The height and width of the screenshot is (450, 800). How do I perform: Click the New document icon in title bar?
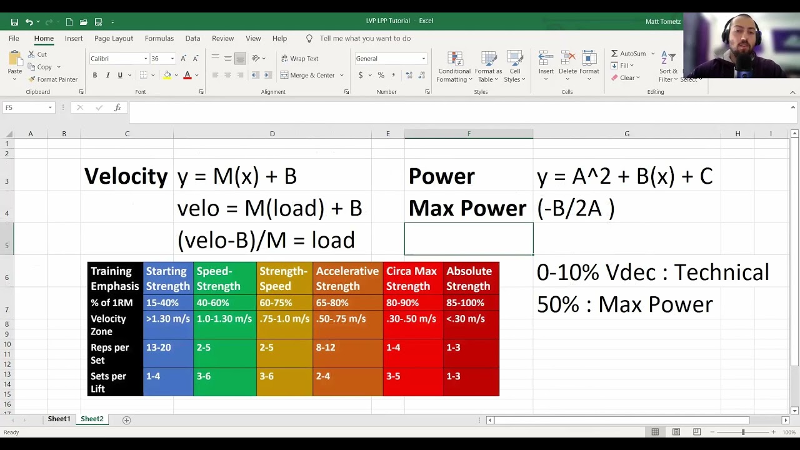[x=69, y=22]
